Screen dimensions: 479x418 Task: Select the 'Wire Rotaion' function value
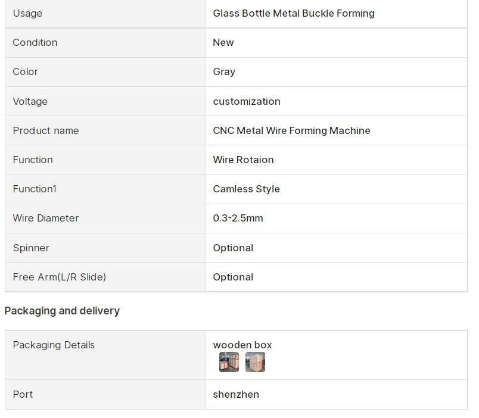pos(243,160)
